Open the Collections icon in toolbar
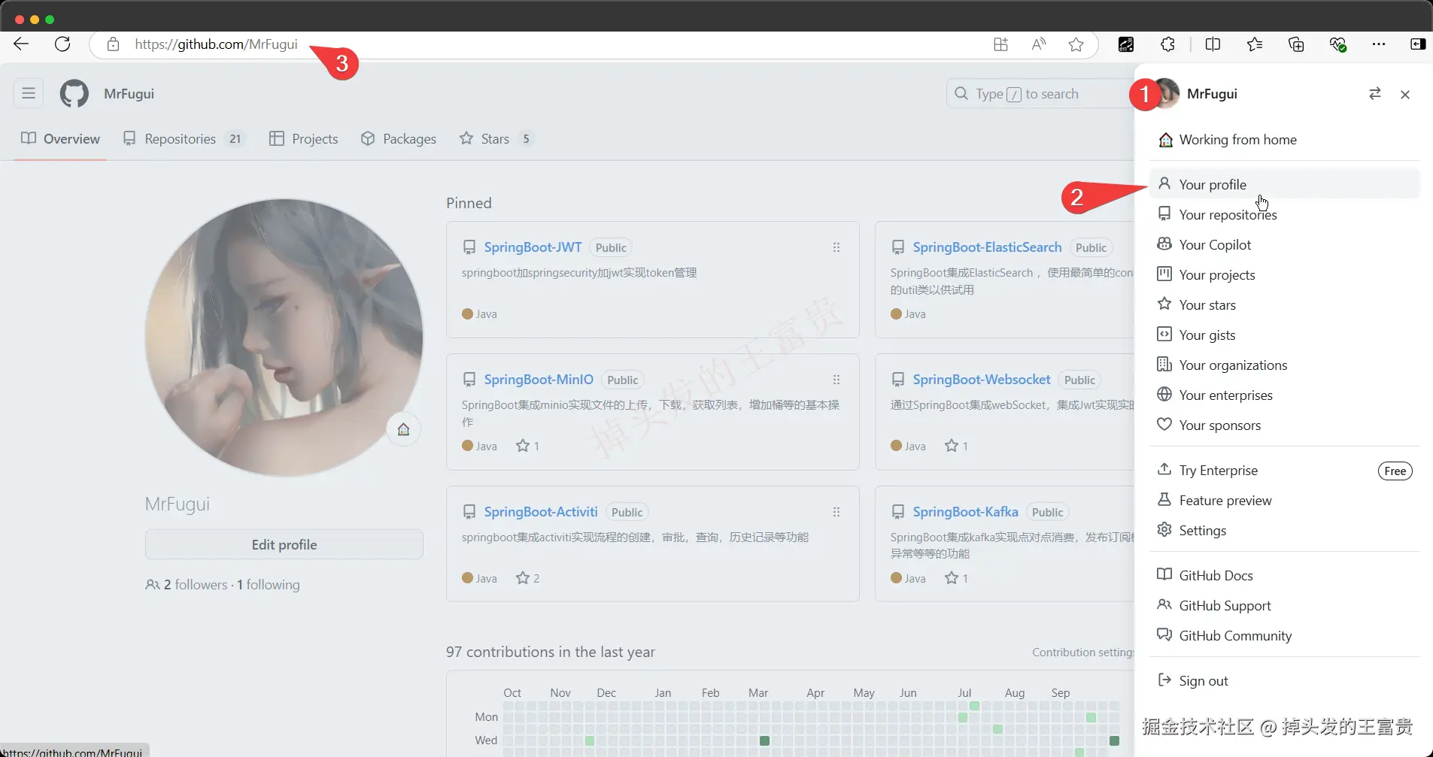Screen dimensions: 1433x757 pos(1296,44)
